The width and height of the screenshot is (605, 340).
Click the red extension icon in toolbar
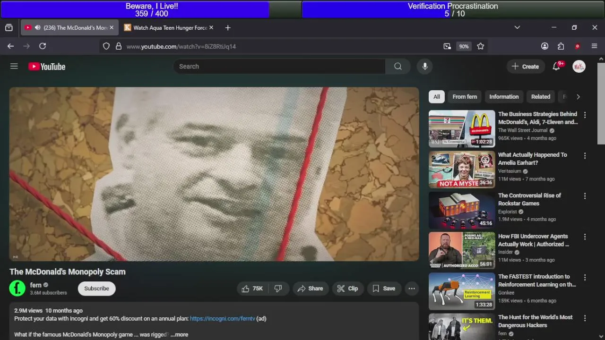pos(577,46)
